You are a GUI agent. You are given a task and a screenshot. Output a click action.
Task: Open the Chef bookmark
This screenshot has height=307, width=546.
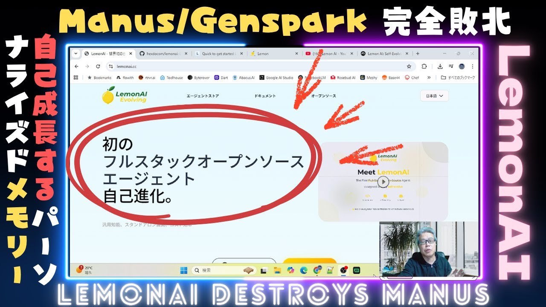412,78
